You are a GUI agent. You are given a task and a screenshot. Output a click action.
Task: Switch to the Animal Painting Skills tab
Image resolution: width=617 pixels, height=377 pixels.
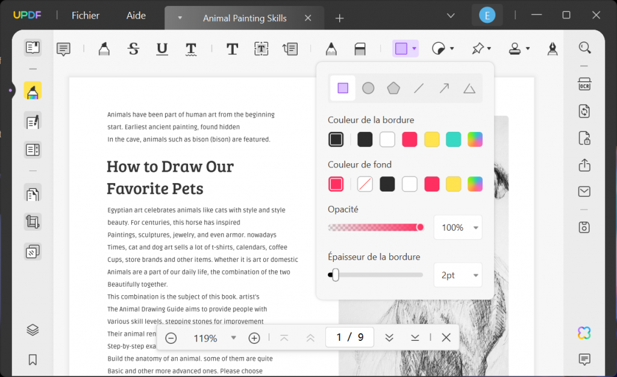click(244, 18)
